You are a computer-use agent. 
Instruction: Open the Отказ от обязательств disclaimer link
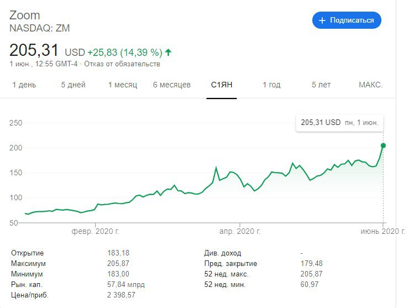pyautogui.click(x=123, y=64)
